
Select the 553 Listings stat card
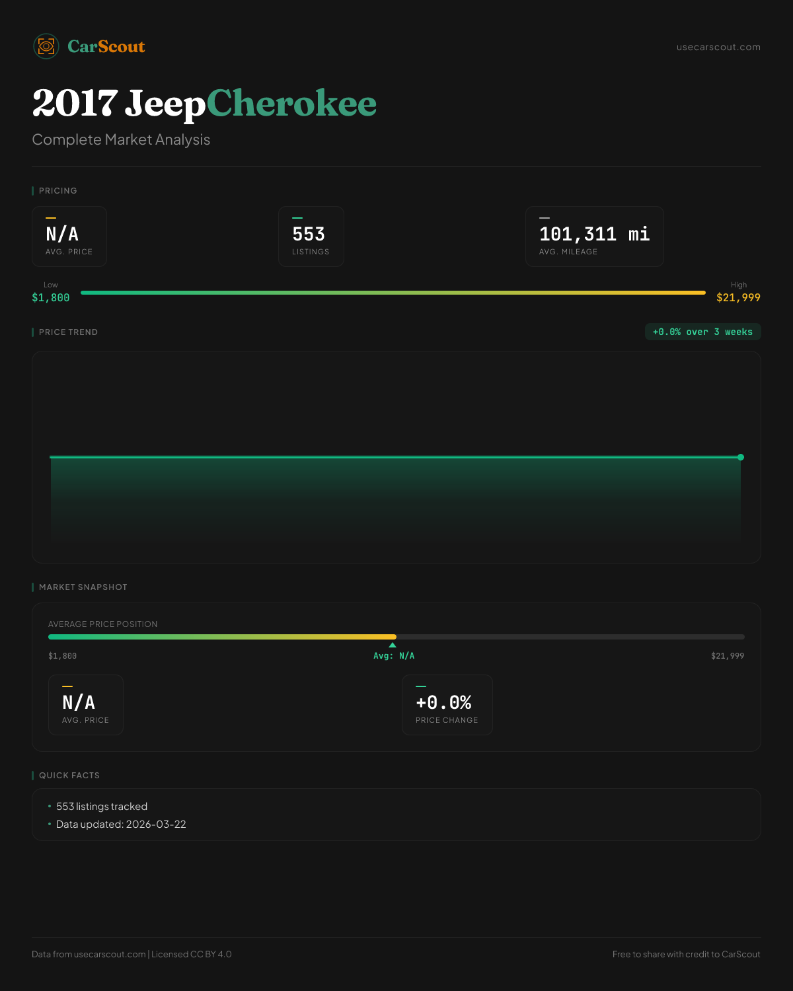tap(311, 237)
